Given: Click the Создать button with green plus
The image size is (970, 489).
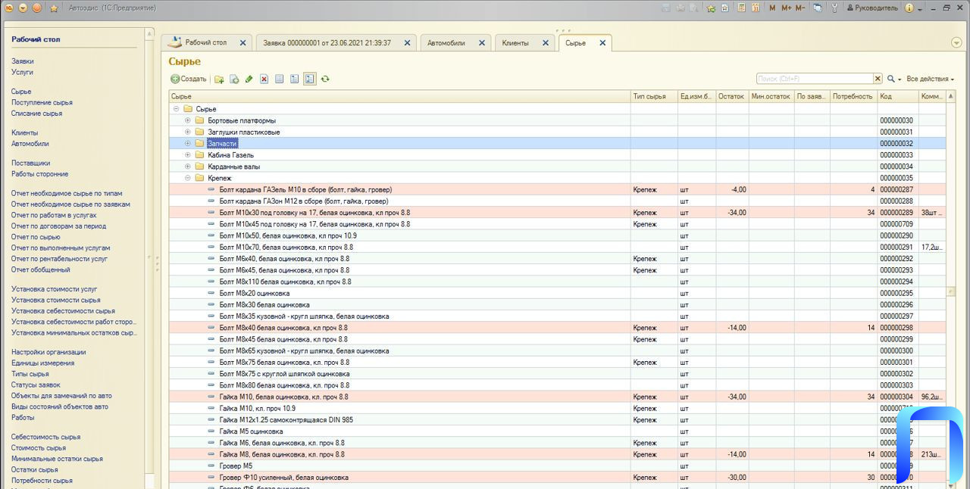Looking at the screenshot, I should [x=188, y=79].
